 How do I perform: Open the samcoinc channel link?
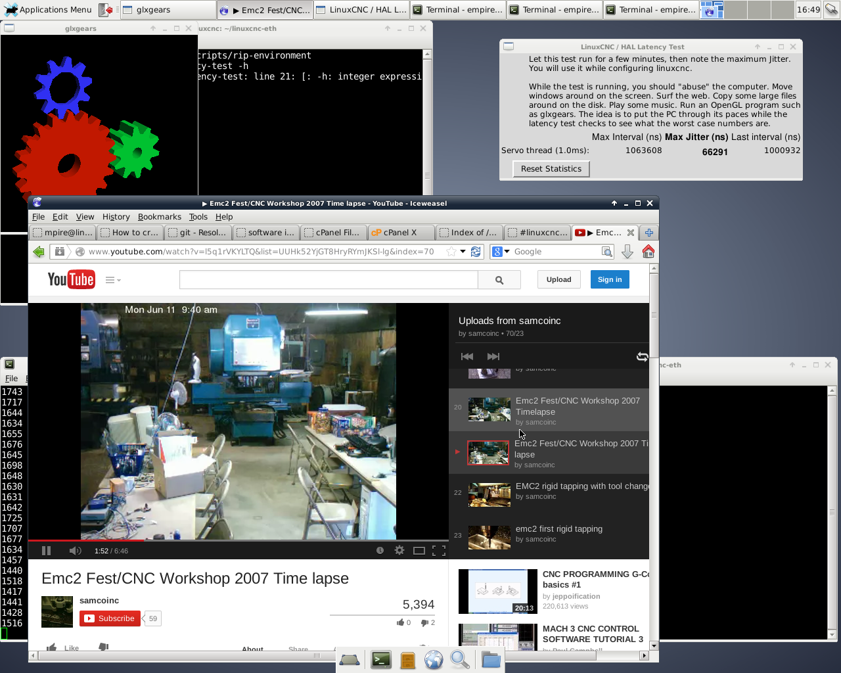pos(99,601)
